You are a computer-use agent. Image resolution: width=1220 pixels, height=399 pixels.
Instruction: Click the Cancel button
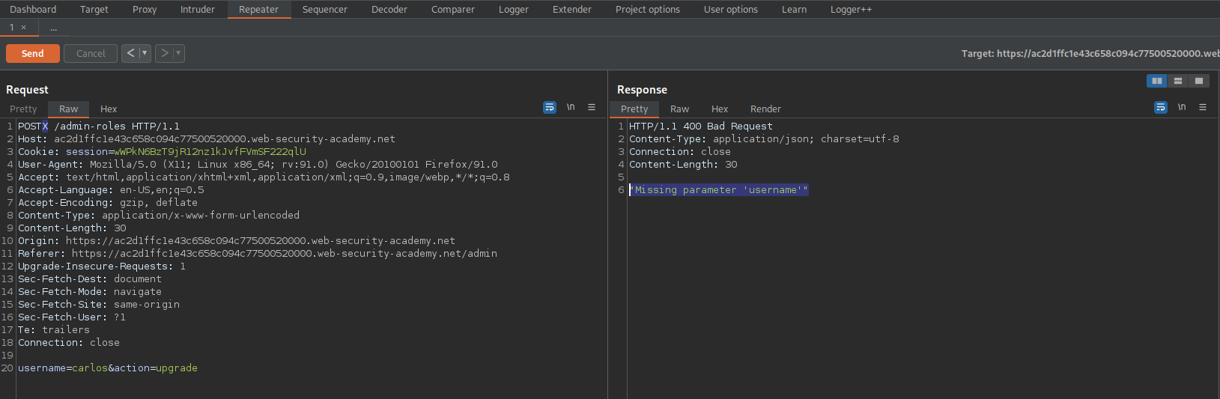(x=91, y=53)
